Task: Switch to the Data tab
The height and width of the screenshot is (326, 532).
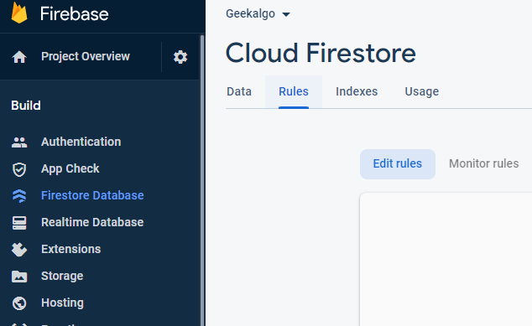Action: 239,91
